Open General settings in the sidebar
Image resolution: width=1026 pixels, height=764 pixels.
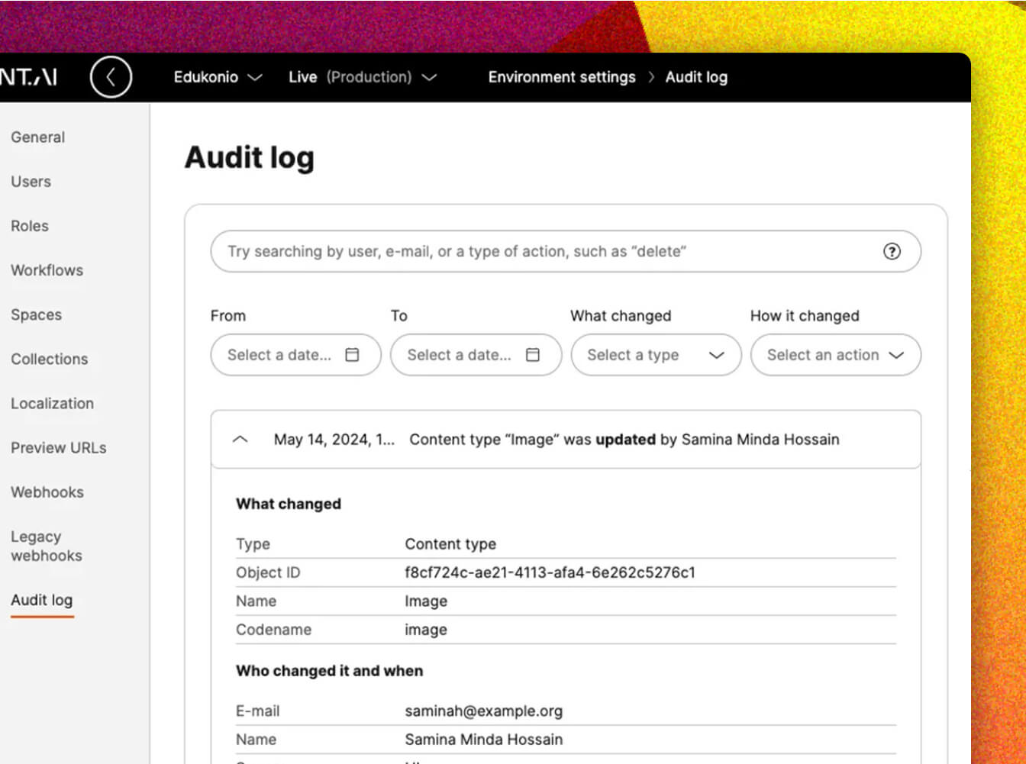pyautogui.click(x=38, y=137)
